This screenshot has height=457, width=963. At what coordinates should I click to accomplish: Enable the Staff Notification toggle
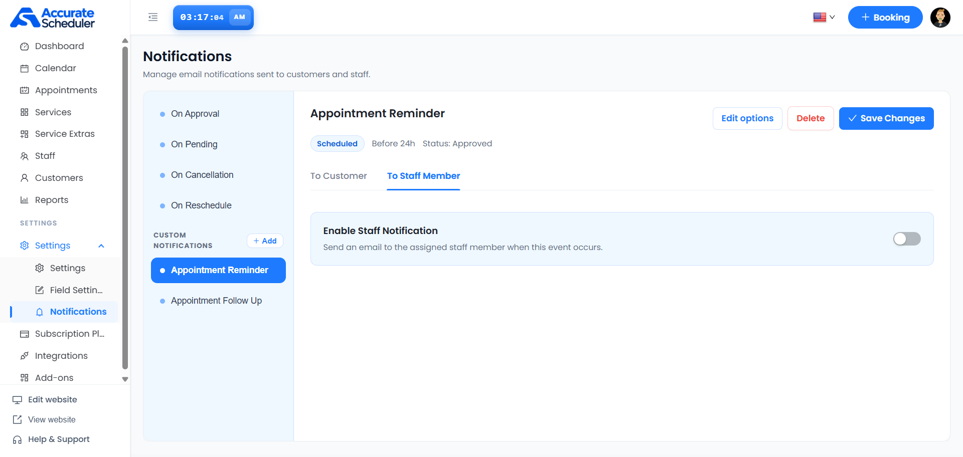click(x=907, y=239)
